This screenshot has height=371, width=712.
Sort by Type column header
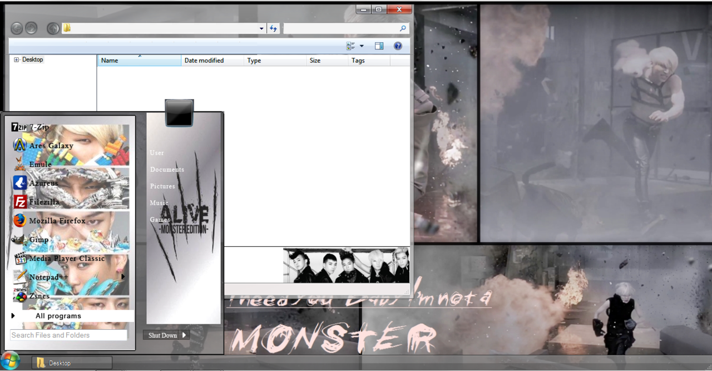(x=275, y=61)
